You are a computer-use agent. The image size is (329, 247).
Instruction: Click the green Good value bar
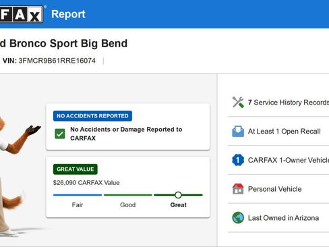coord(128,195)
